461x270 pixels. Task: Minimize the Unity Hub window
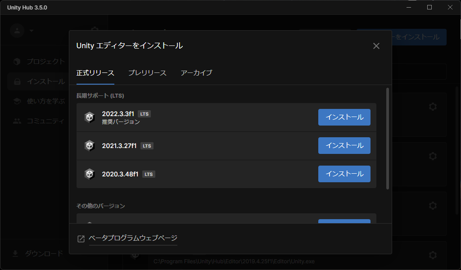click(409, 7)
